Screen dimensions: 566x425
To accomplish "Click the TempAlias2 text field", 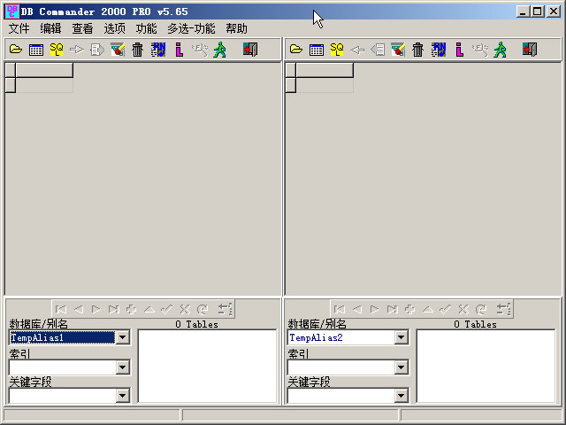I will 341,337.
